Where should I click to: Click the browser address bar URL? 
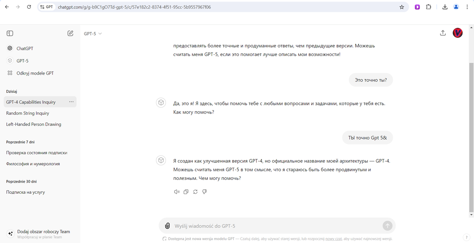(x=134, y=7)
